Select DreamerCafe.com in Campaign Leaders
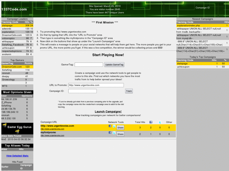The width and height of the screenshot is (229, 171). tap(17, 35)
